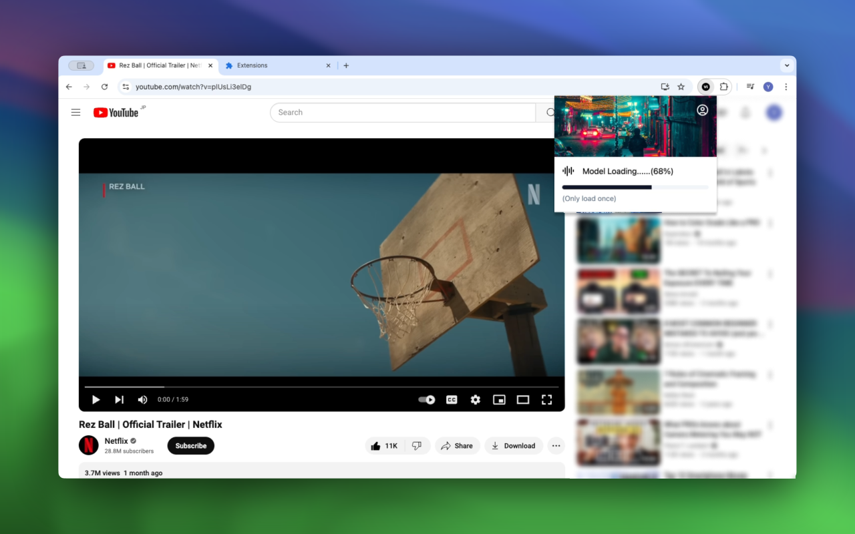Open the profile icon in extension popup

tap(703, 110)
